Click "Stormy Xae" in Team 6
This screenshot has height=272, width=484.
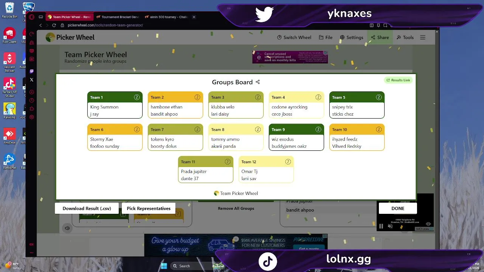(102, 139)
